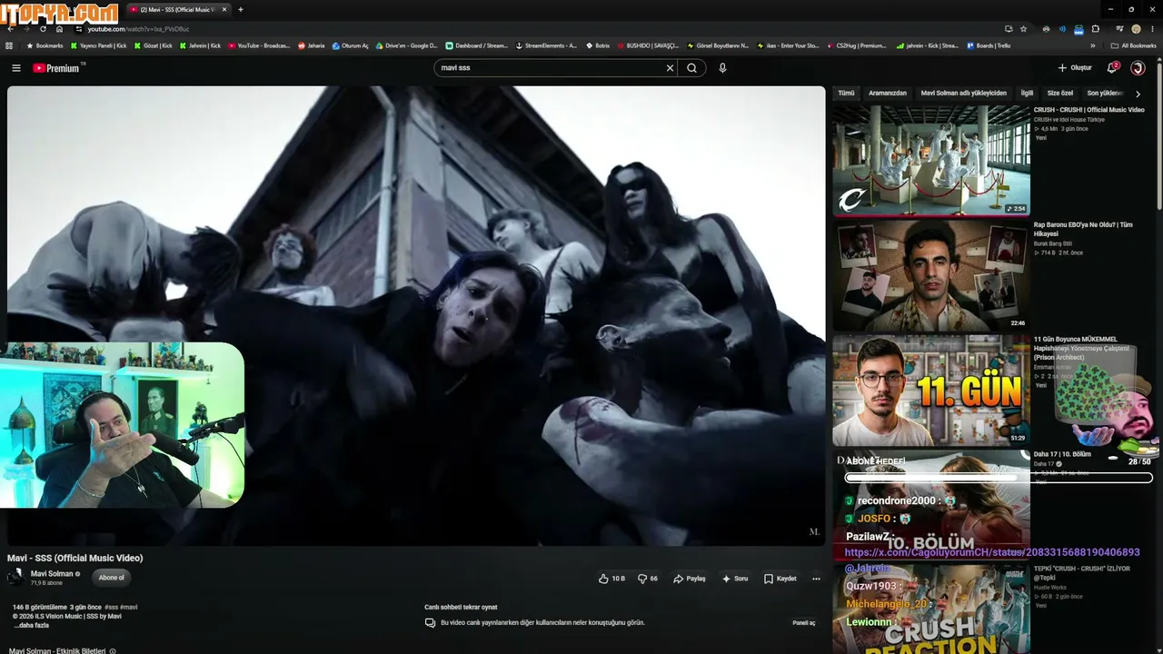Open more actions three-dot menu under video

[x=816, y=579]
